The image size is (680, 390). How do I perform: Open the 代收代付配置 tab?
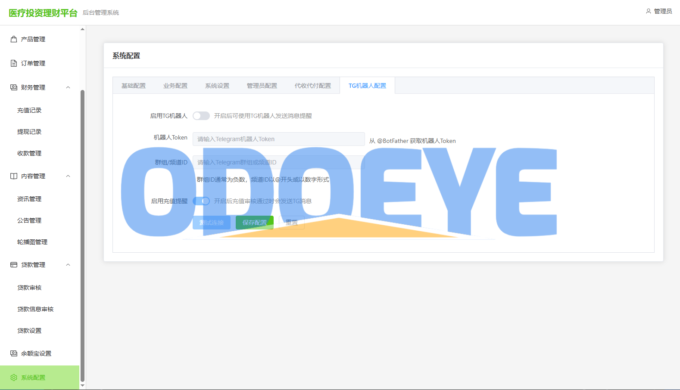coord(313,86)
